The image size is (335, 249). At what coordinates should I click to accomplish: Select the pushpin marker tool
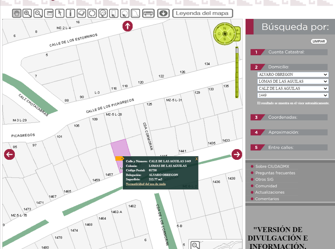59,13
